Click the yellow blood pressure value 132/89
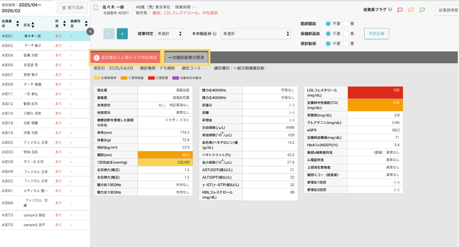 click(x=165, y=162)
